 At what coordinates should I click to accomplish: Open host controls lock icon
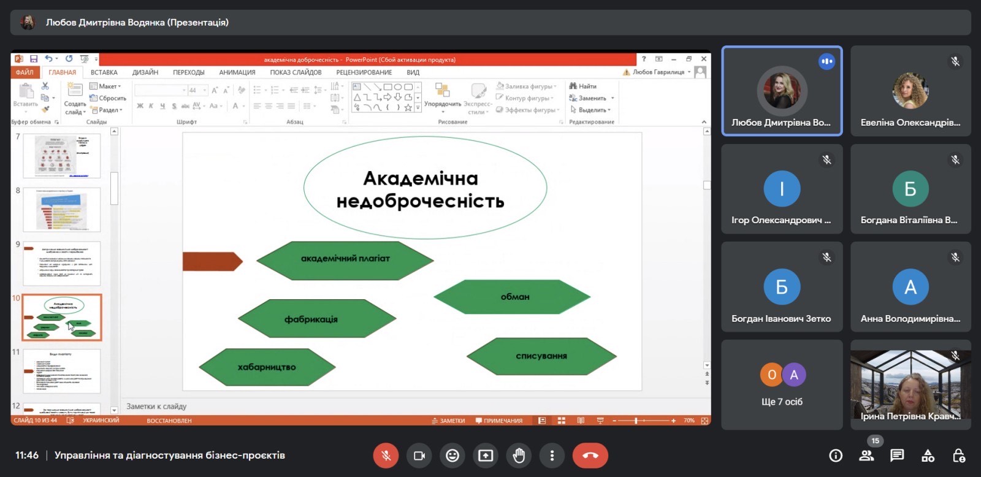[959, 456]
